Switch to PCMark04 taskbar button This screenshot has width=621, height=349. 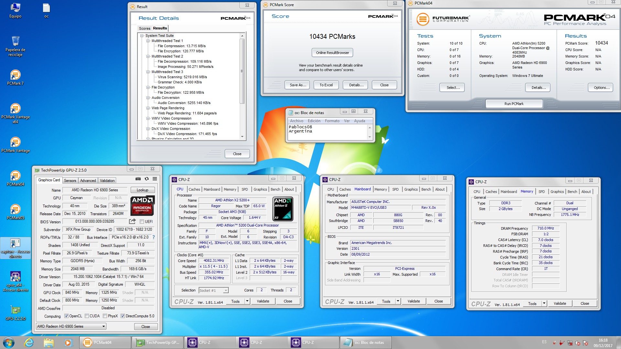(x=105, y=343)
